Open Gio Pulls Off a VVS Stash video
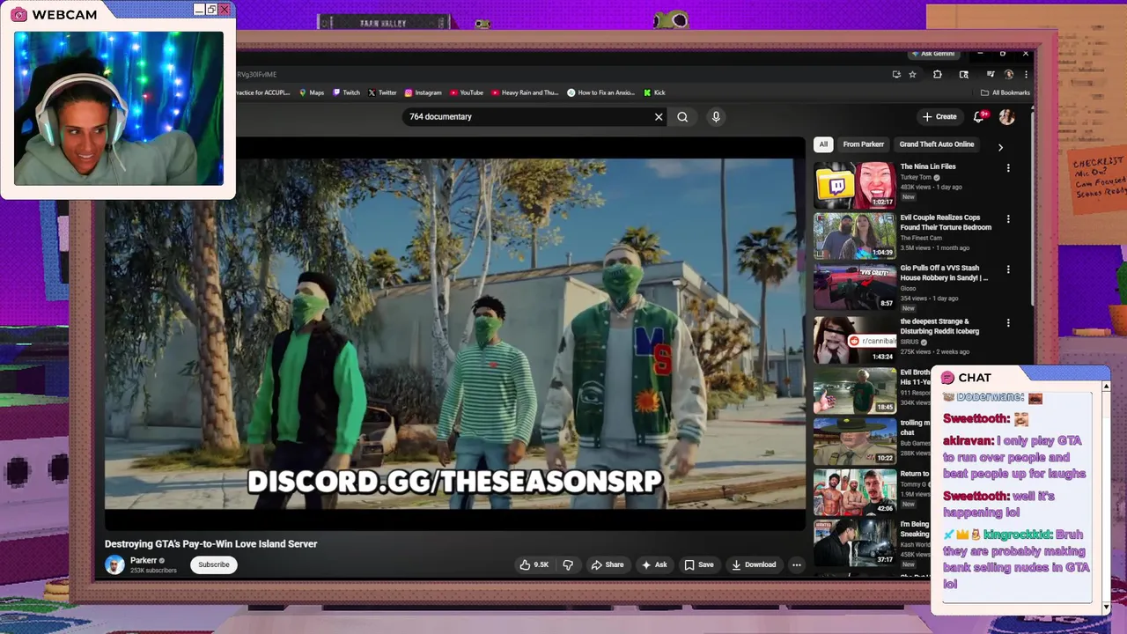The image size is (1127, 634). 855,287
